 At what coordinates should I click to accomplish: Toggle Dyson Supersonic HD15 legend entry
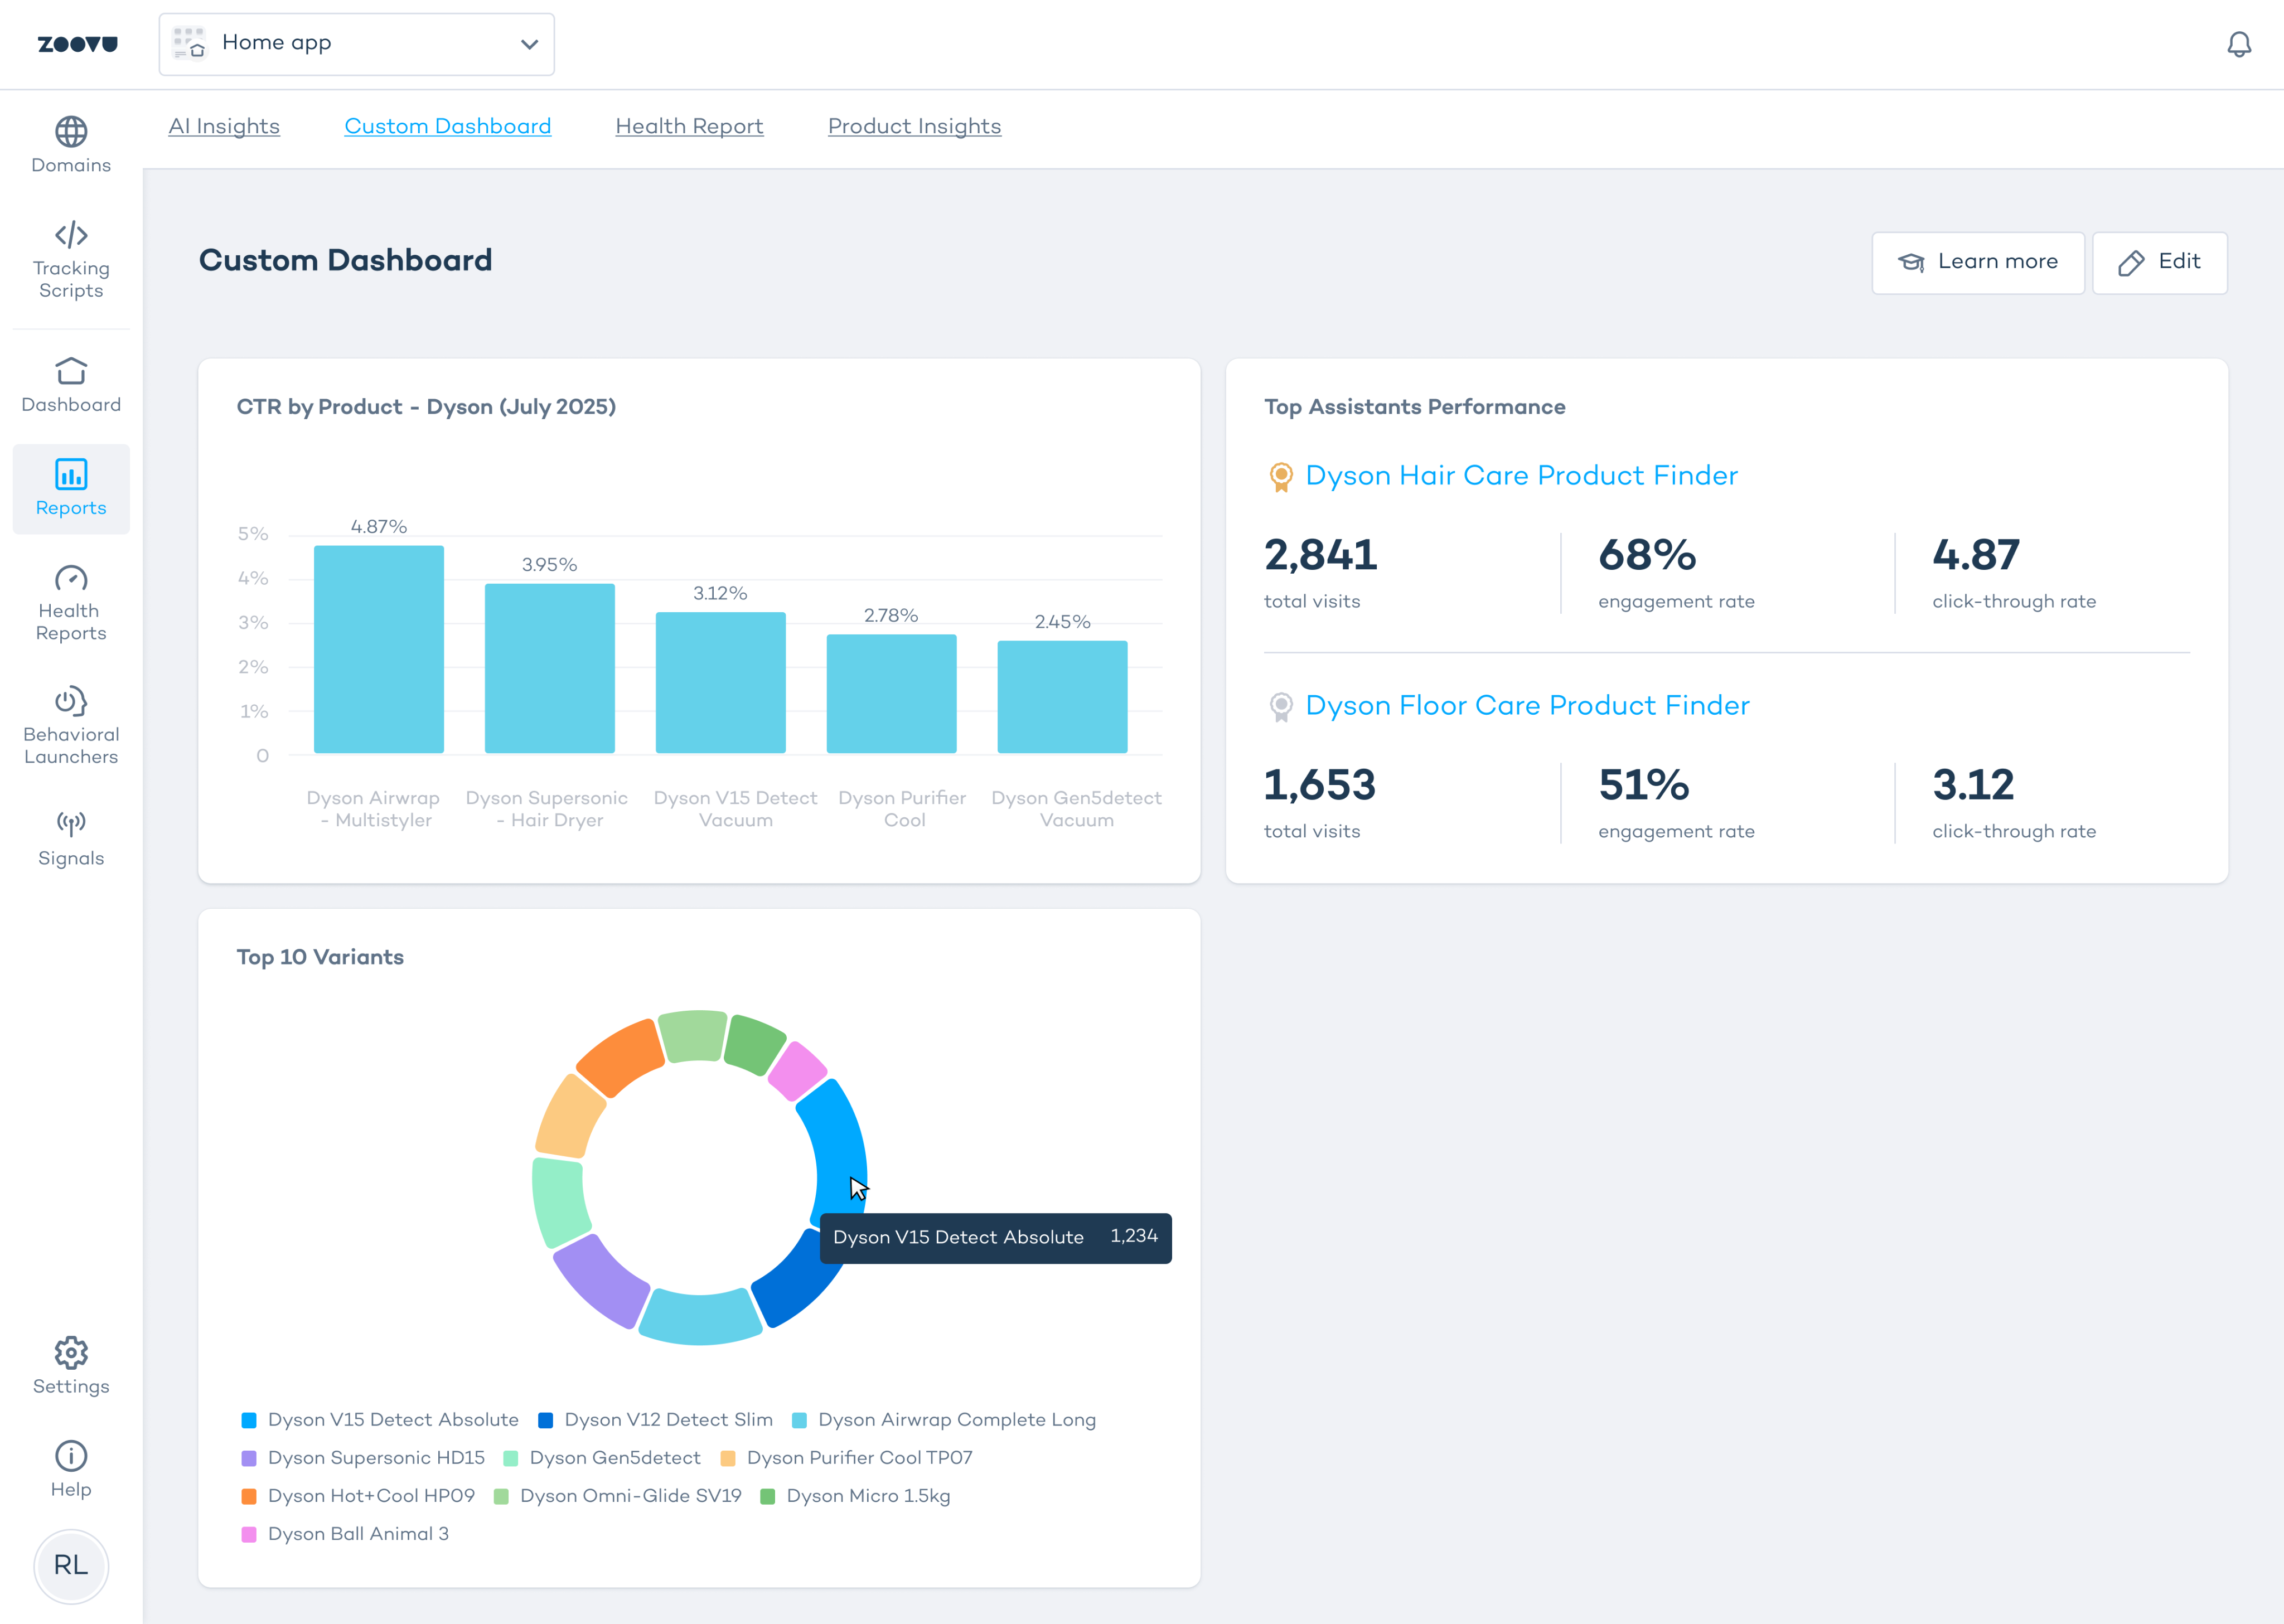pos(375,1458)
